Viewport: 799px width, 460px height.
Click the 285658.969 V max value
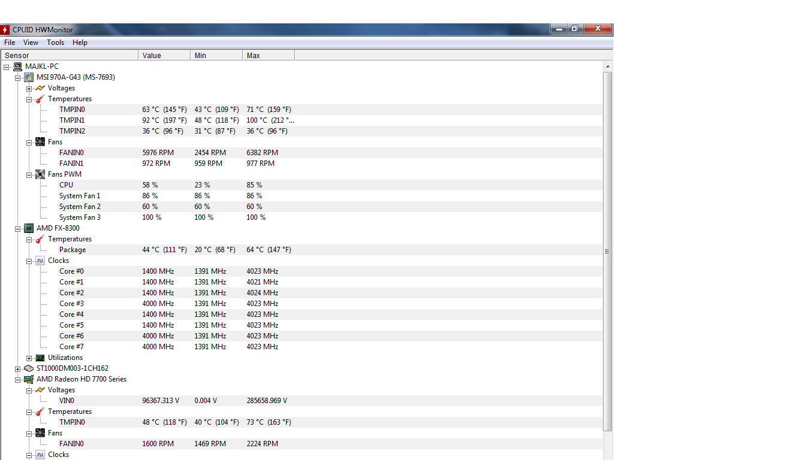[x=267, y=401]
